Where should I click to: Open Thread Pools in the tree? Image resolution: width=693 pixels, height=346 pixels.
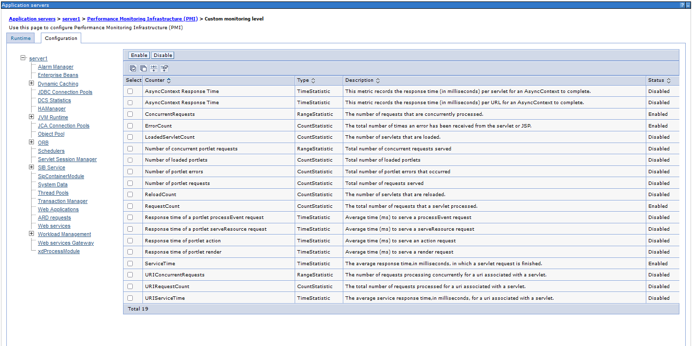click(x=53, y=193)
